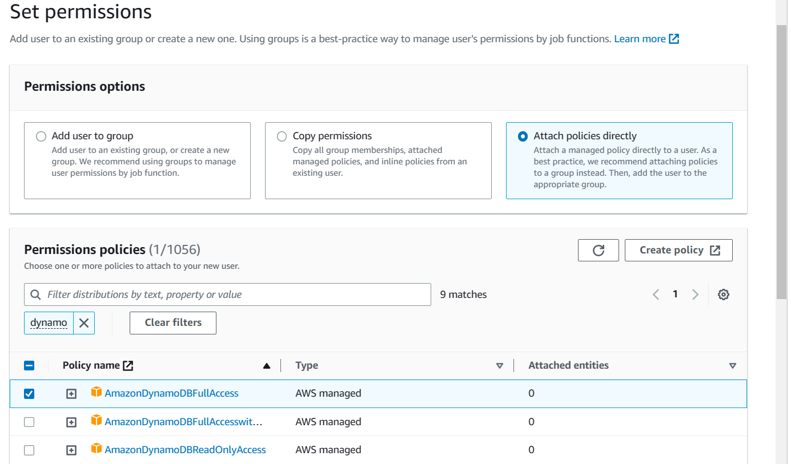Click the external link icon beside Policy name
The width and height of the screenshot is (791, 464).
(x=129, y=366)
